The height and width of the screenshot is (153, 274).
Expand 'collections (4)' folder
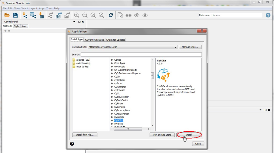click(81, 63)
